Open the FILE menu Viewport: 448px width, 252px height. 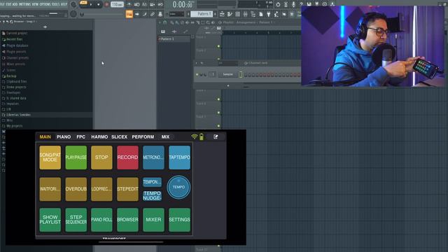click(2, 4)
